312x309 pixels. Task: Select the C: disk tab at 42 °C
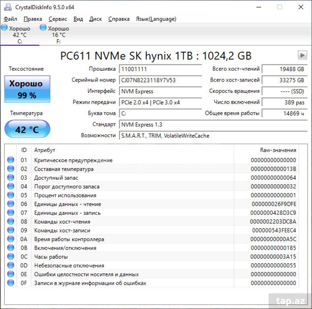tap(20, 34)
